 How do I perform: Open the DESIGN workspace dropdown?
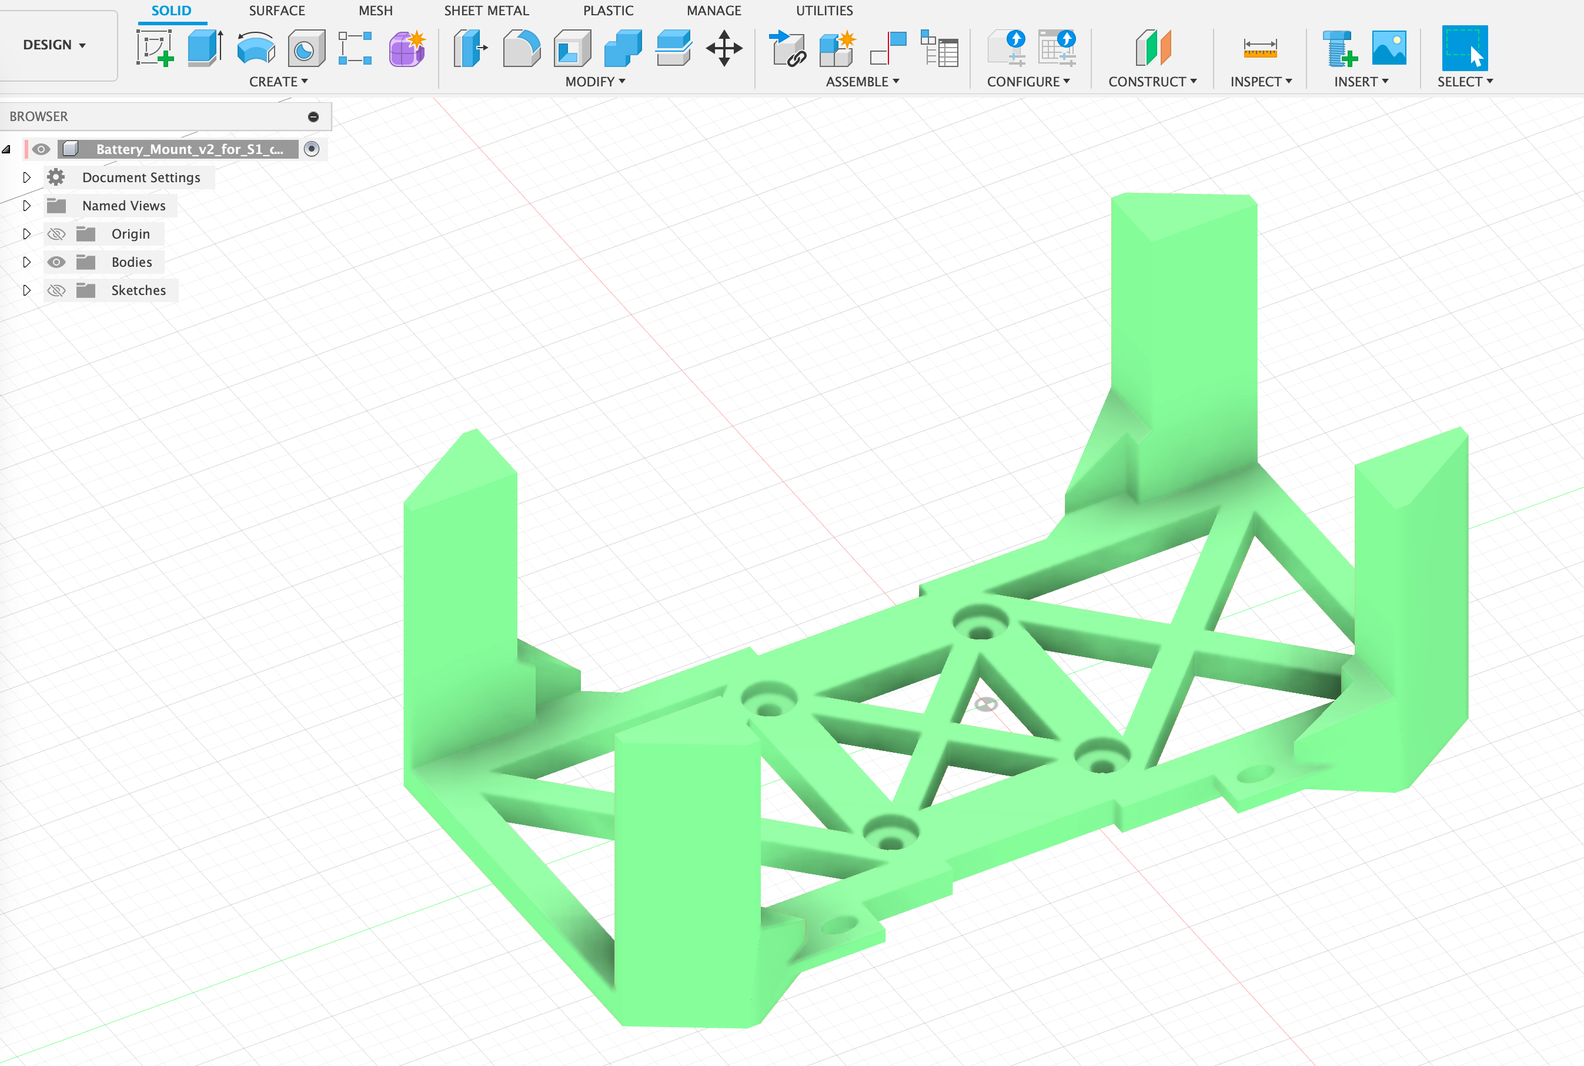[55, 45]
